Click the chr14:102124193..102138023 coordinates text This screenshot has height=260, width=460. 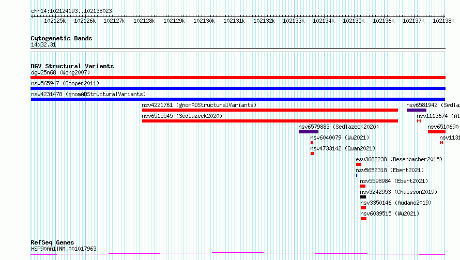point(71,11)
